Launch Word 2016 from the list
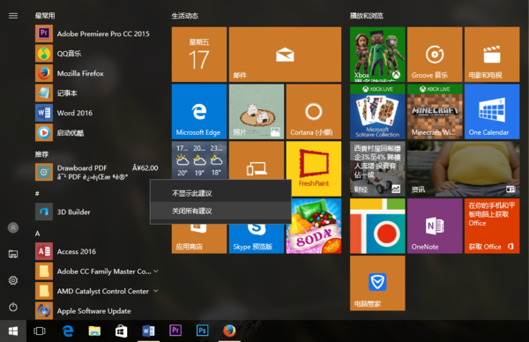Screen dimensions: 529x342 96,113
